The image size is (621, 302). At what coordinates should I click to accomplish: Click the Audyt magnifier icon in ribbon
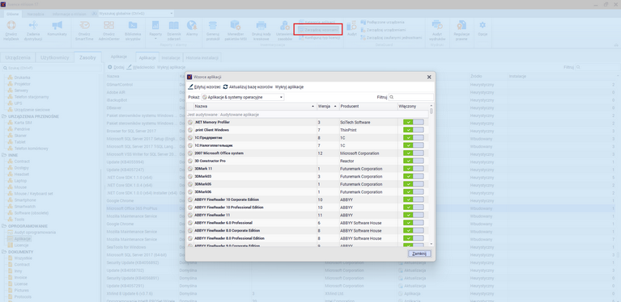tap(351, 26)
